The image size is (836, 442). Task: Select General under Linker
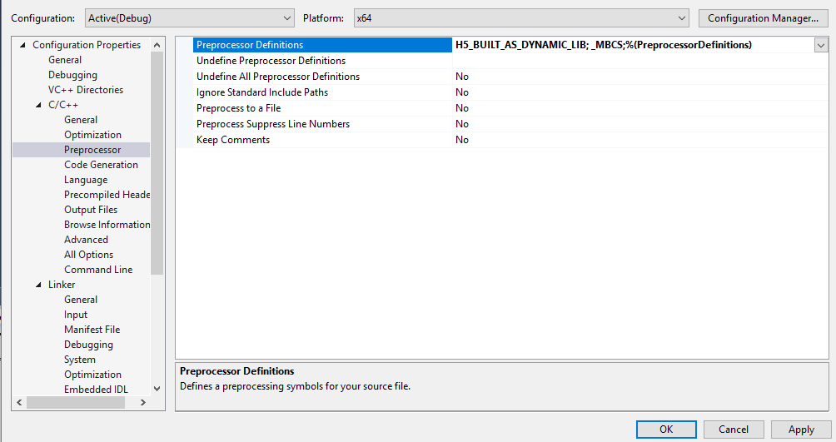tap(81, 300)
